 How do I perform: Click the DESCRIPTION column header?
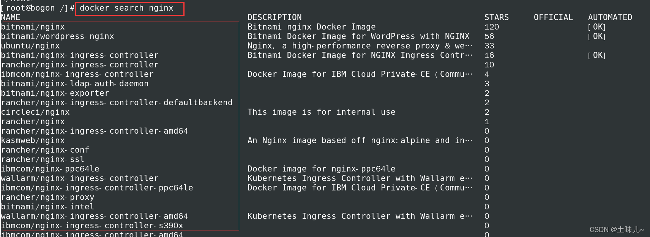275,17
